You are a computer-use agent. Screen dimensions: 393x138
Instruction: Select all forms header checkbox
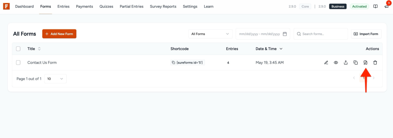18,49
